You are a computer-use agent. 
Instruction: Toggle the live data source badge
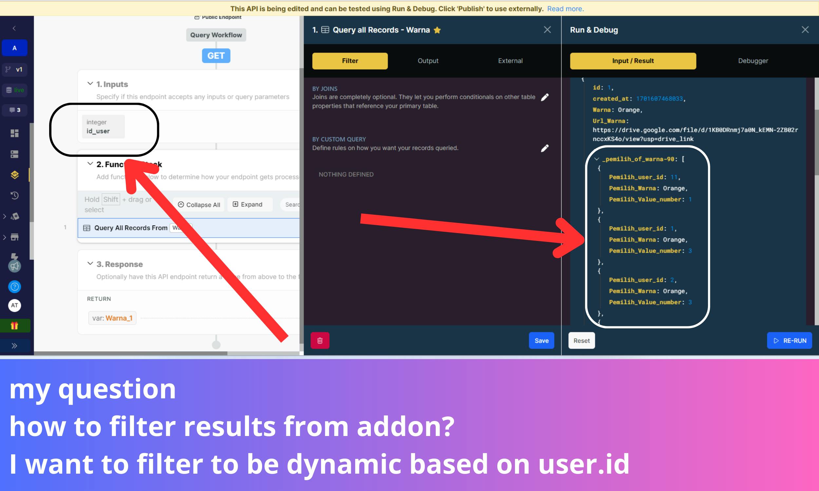coord(15,90)
